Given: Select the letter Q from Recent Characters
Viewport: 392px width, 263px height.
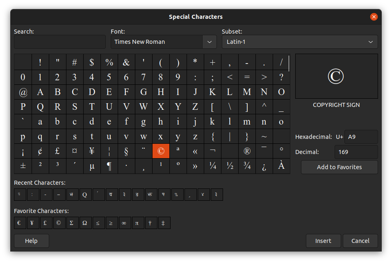Looking at the screenshot, I should (x=85, y=195).
